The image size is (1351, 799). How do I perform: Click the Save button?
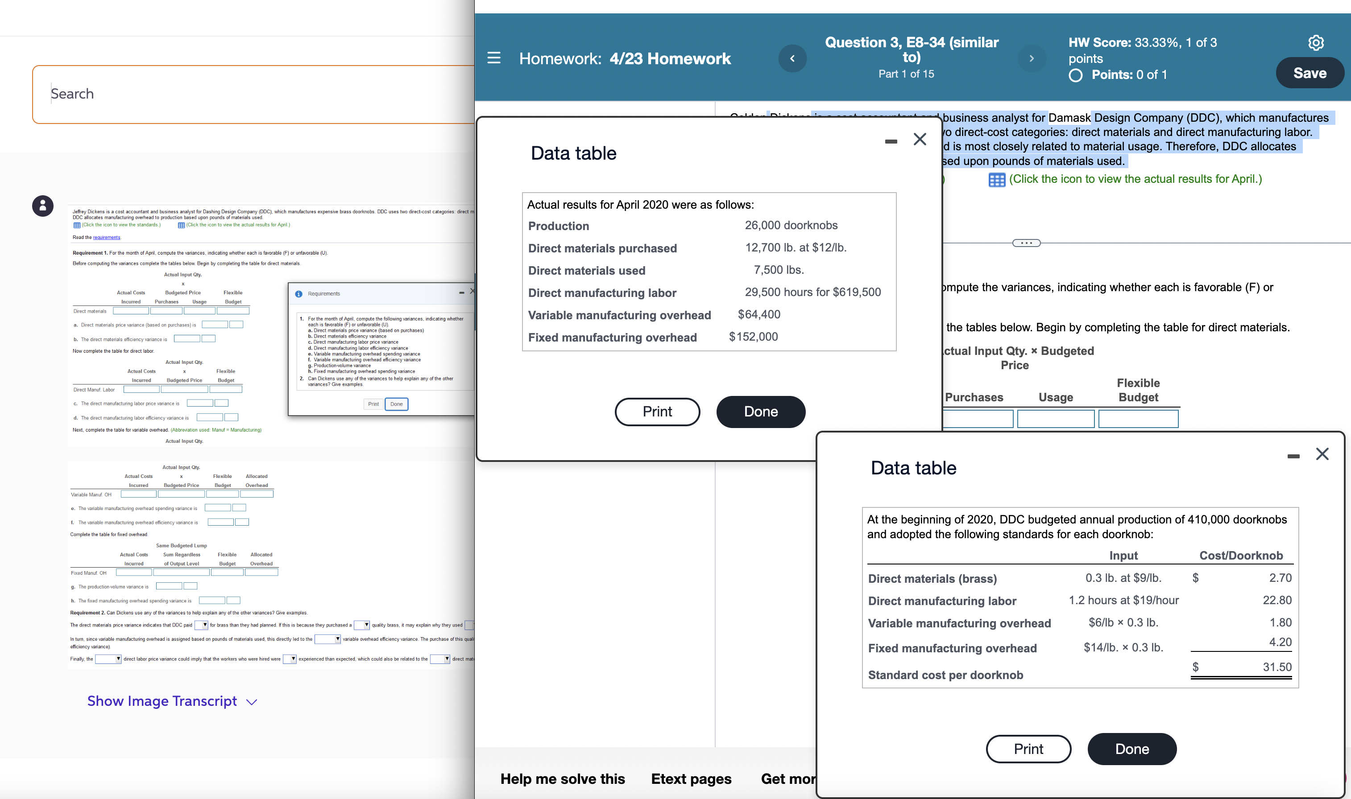1310,73
